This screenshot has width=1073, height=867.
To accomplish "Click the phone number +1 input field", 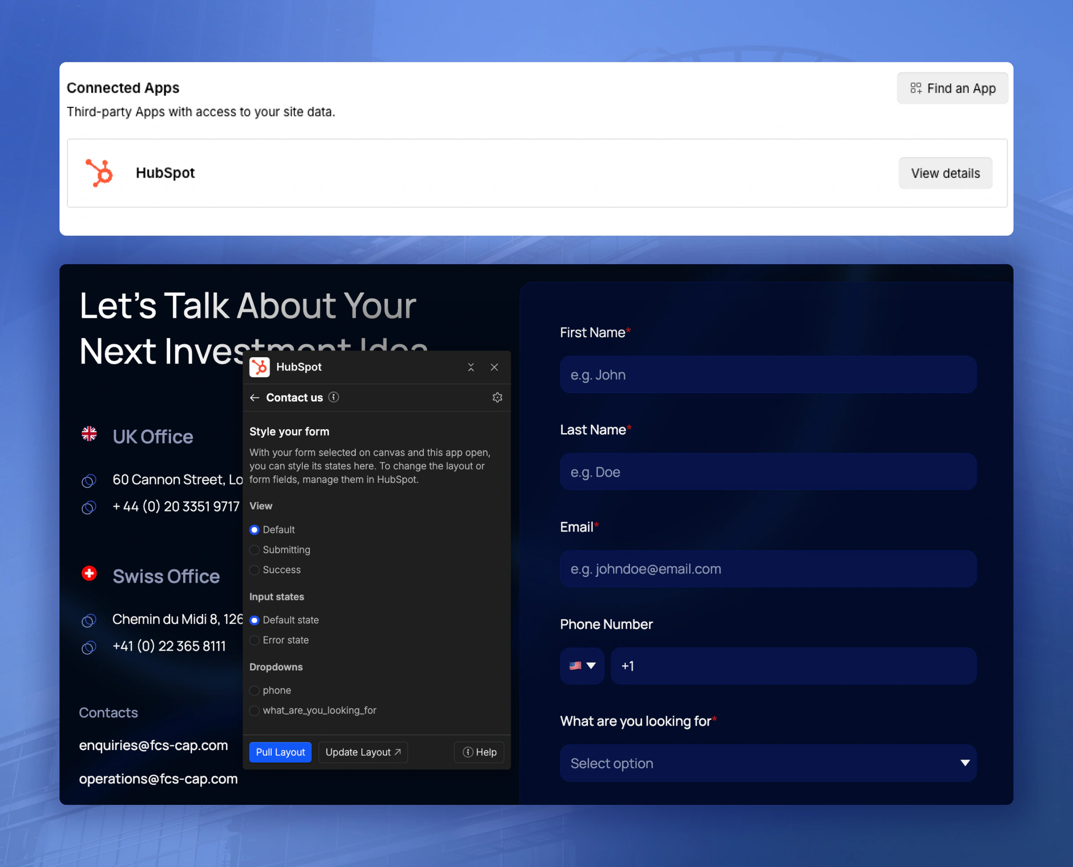I will pyautogui.click(x=793, y=666).
